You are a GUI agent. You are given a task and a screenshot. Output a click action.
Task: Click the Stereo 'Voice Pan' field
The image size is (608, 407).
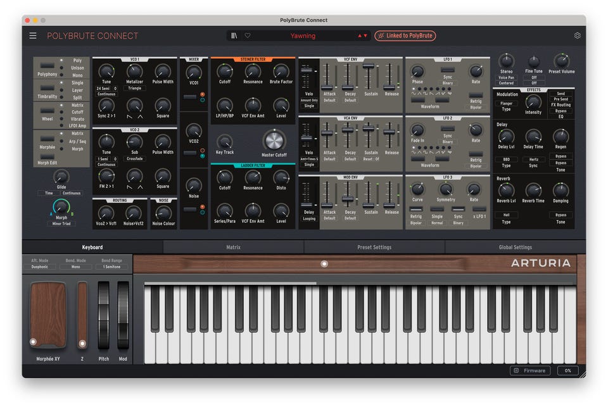[506, 77]
